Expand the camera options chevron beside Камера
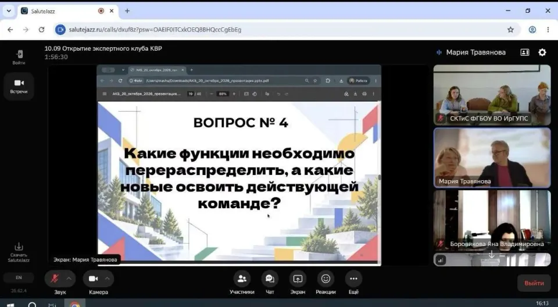 pyautogui.click(x=108, y=279)
